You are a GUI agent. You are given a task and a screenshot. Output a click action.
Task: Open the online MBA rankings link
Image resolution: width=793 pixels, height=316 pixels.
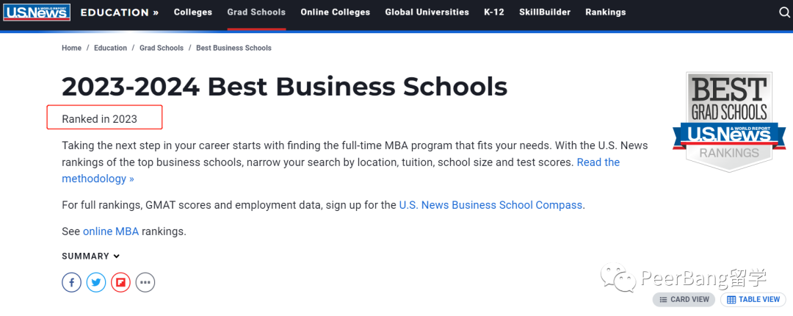(x=111, y=231)
